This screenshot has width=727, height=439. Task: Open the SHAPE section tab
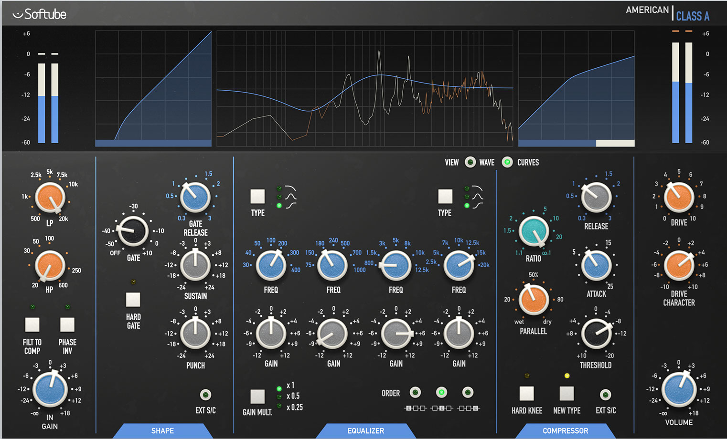click(x=162, y=430)
